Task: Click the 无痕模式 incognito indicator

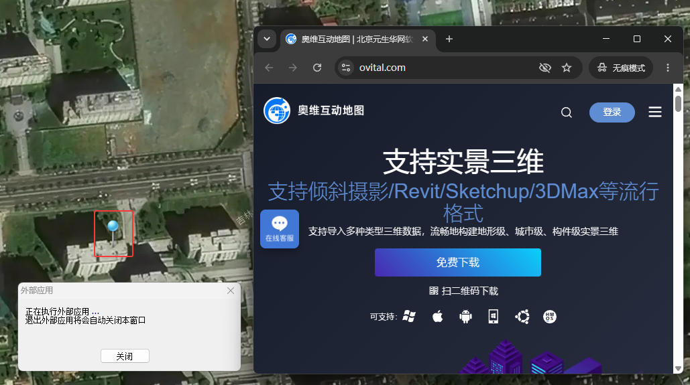Action: (621, 68)
